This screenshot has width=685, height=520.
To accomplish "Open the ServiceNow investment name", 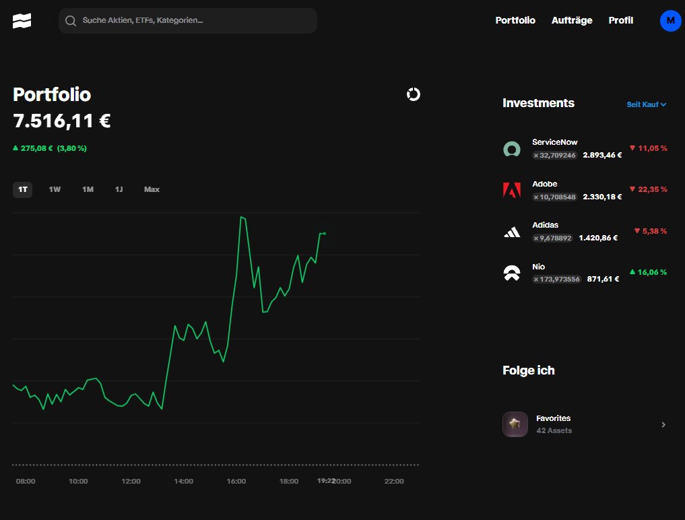I will click(x=555, y=142).
